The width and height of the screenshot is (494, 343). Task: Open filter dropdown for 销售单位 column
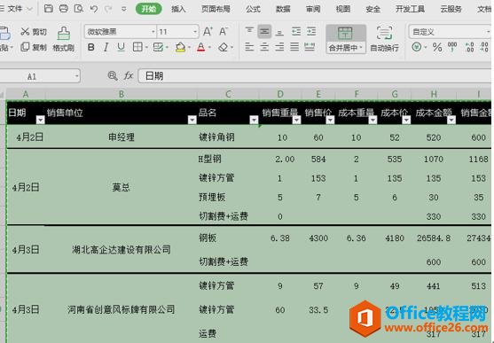(x=192, y=120)
